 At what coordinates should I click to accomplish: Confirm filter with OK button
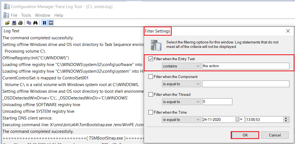(245, 135)
